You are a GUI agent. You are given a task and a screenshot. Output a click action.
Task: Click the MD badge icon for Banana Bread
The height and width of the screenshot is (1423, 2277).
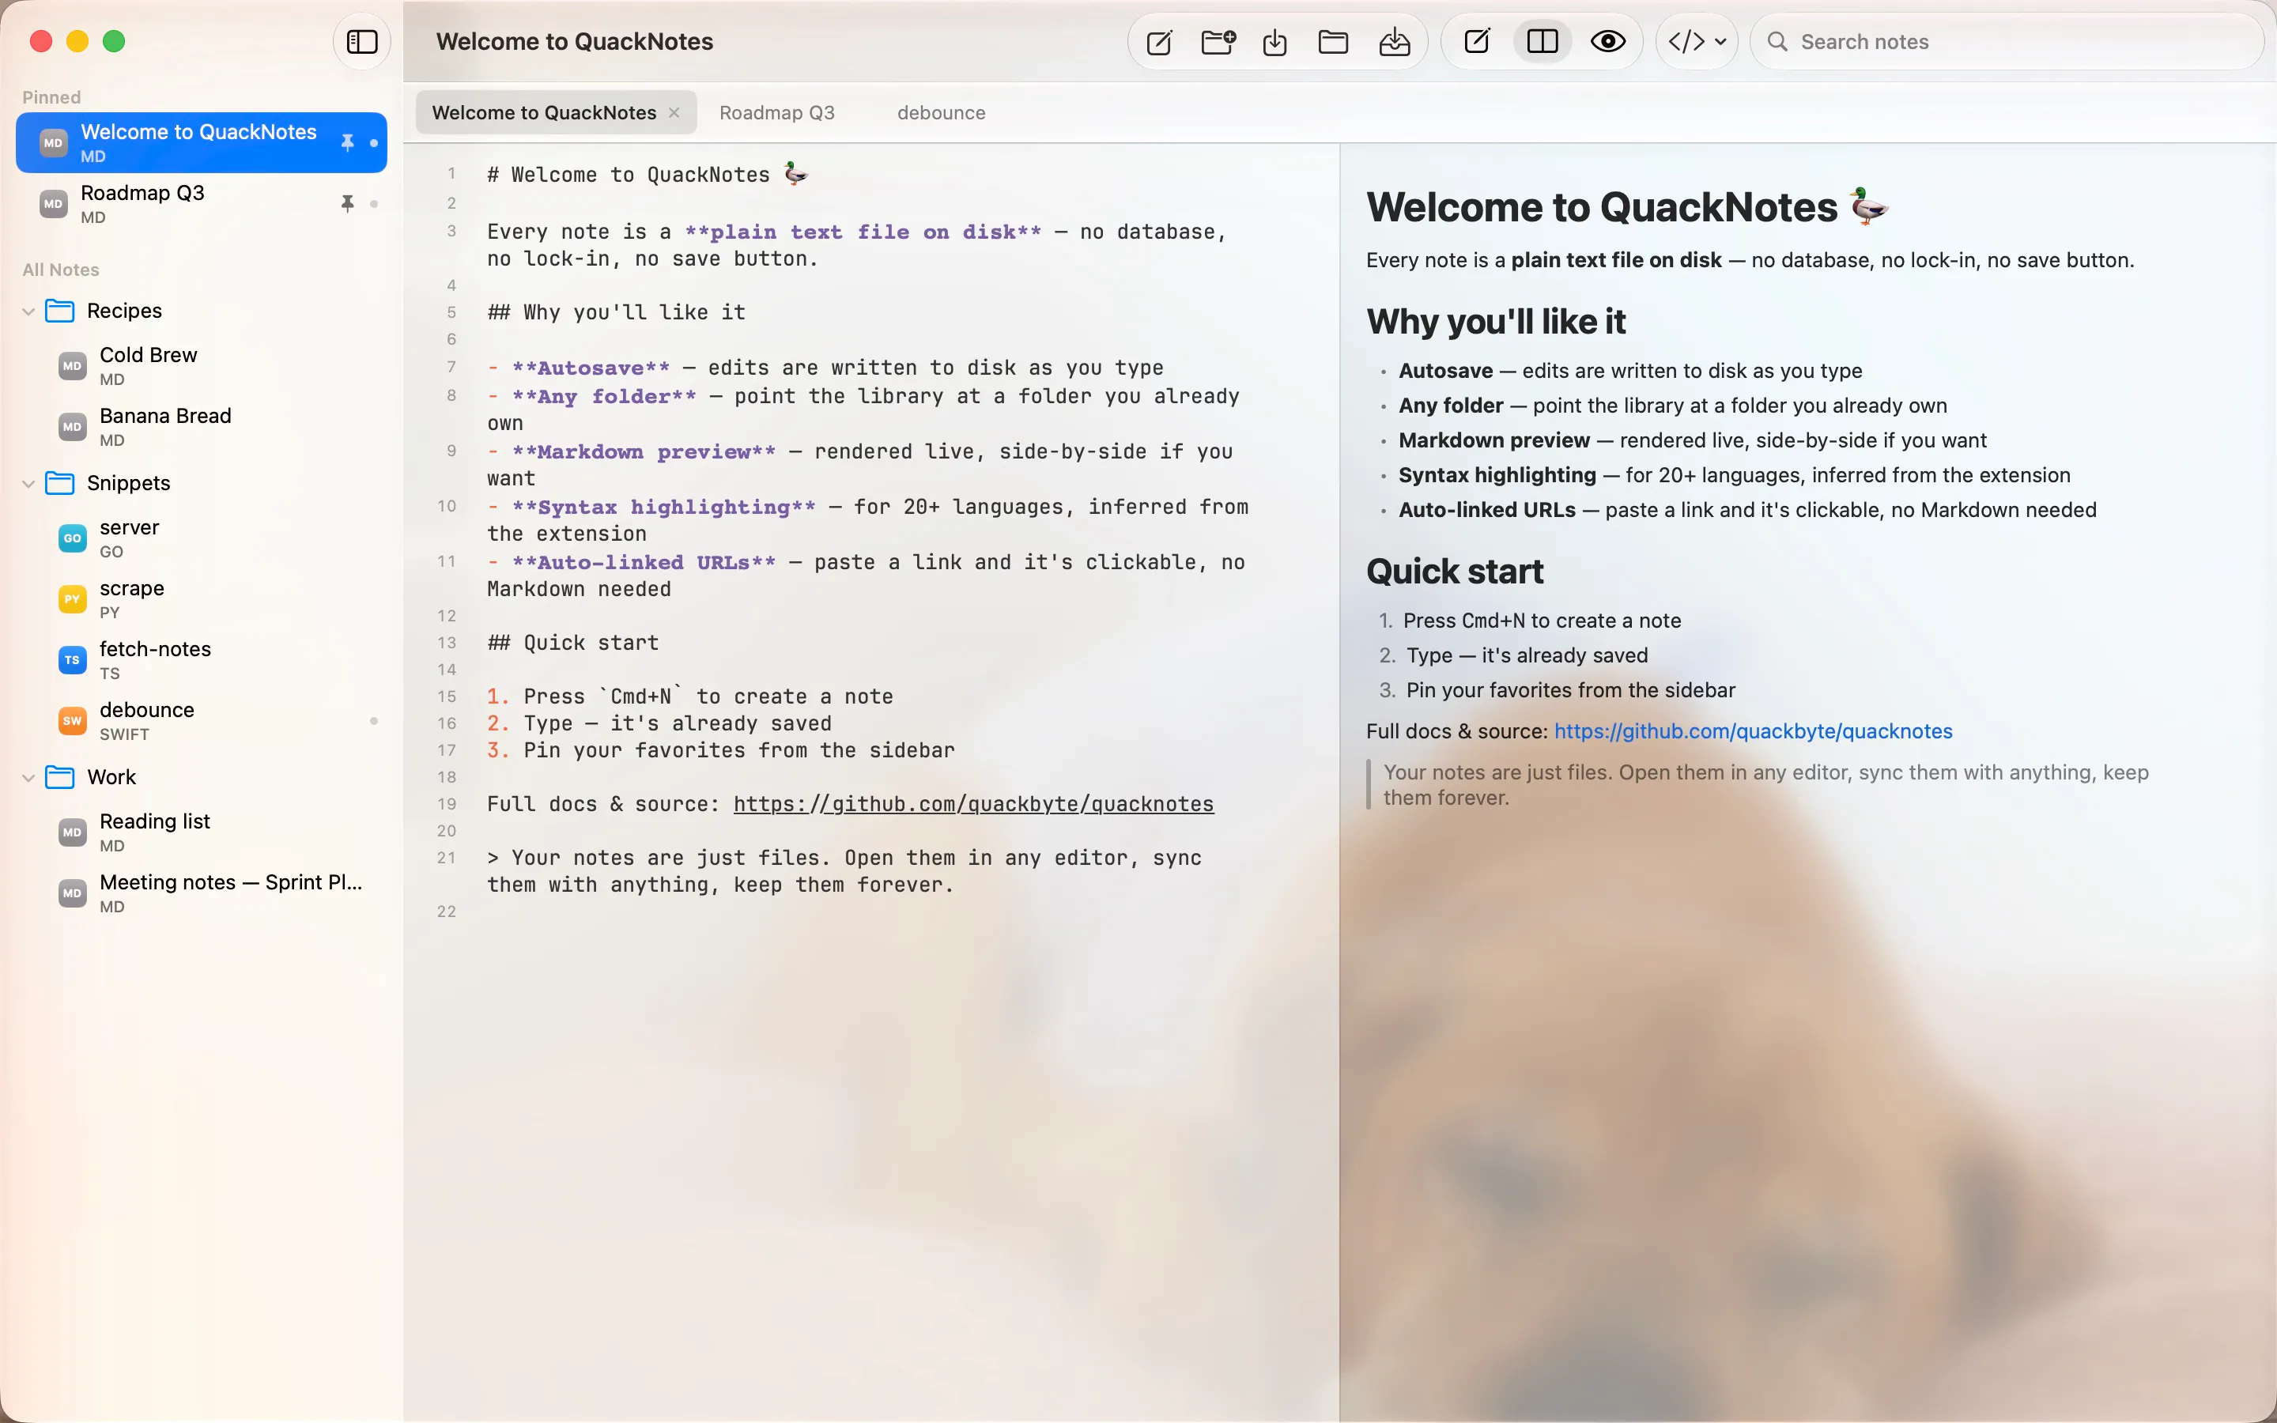(x=73, y=426)
